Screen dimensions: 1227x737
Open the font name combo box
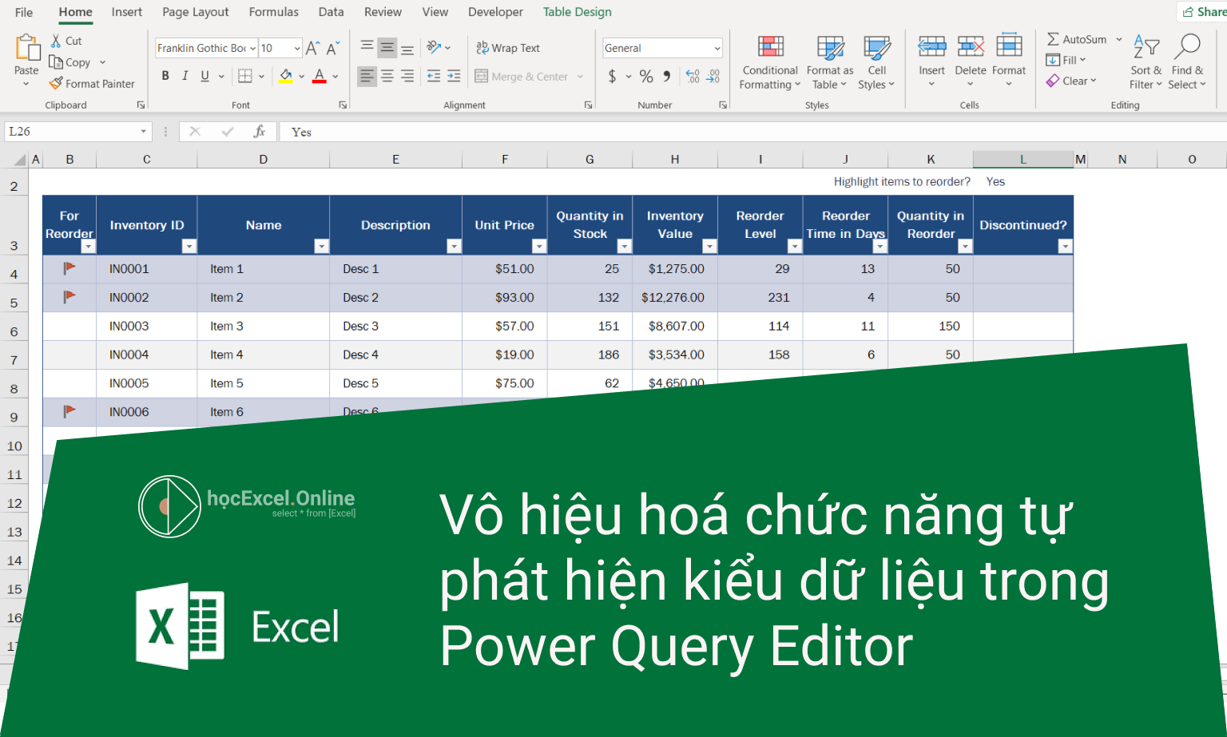206,48
